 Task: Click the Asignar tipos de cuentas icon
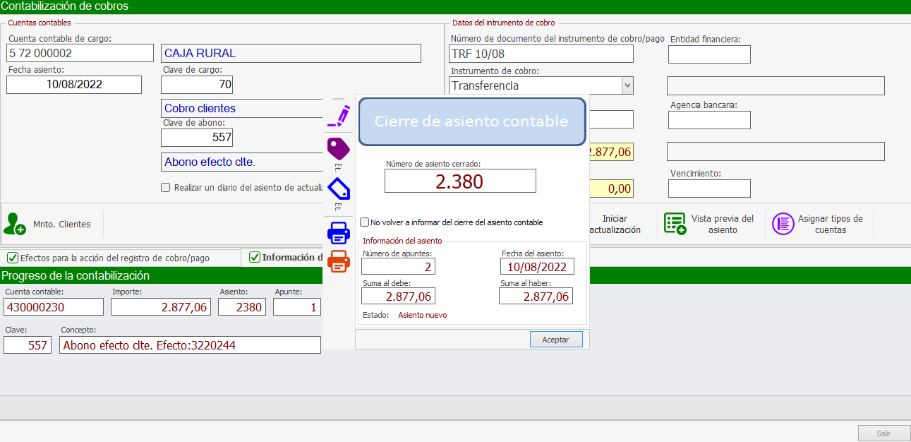coord(783,224)
